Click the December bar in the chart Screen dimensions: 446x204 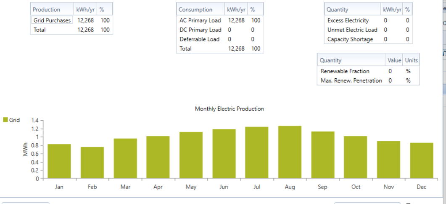pos(422,160)
